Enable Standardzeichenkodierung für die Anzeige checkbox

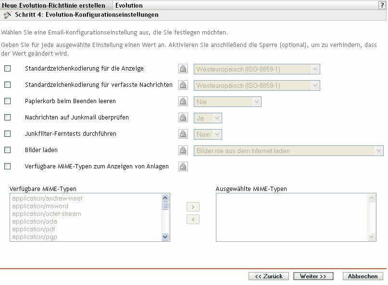pos(7,69)
